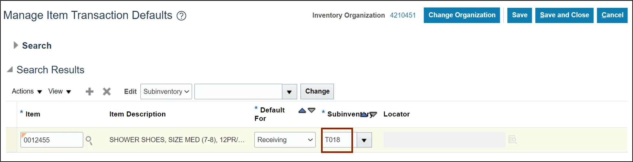Click the Item number input field
This screenshot has width=633, height=162.
tap(52, 140)
